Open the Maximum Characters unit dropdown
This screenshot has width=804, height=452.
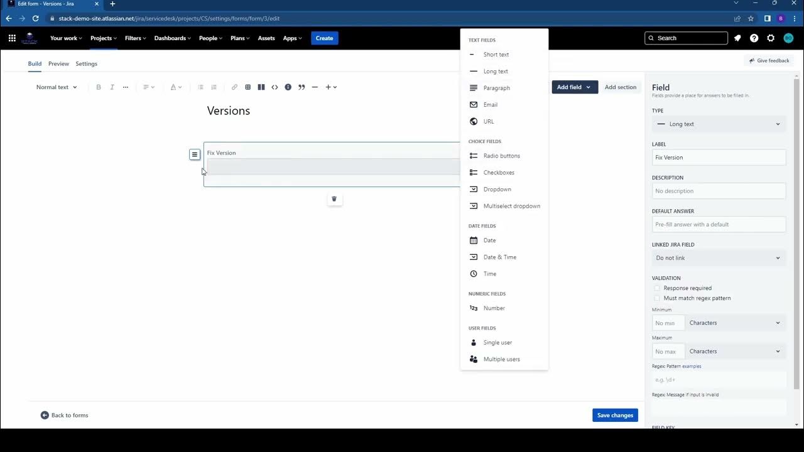(735, 352)
